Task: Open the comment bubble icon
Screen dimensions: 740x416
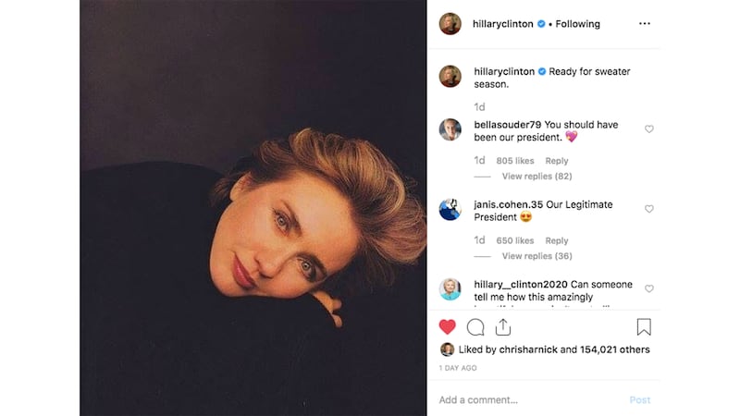Action: [475, 326]
